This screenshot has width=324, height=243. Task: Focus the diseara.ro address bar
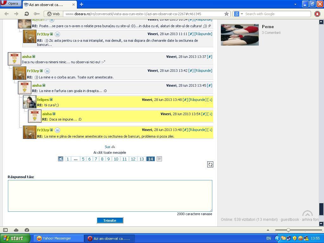click(144, 14)
